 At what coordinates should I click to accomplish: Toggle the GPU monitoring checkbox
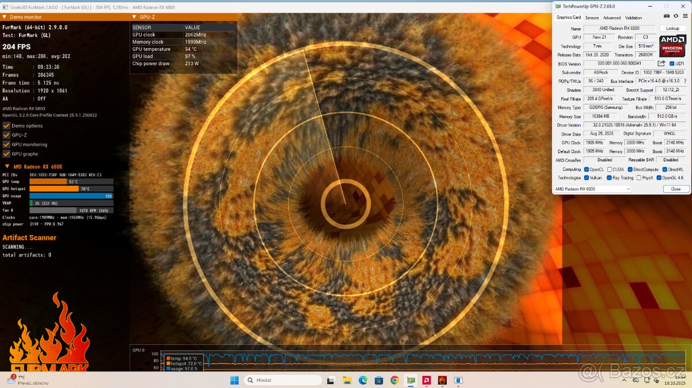(x=6, y=144)
